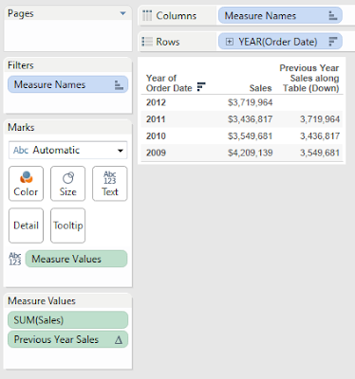The width and height of the screenshot is (355, 379).
Task: Click the 3,719,964 previous year cell
Action: click(320, 119)
